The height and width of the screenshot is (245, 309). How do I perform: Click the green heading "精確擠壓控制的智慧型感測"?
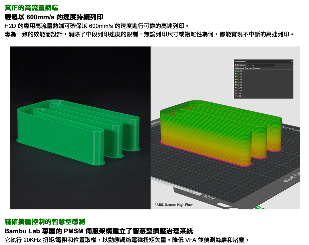point(45,222)
